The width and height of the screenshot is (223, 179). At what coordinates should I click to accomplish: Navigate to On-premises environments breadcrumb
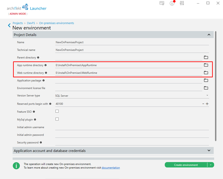coord(57,23)
